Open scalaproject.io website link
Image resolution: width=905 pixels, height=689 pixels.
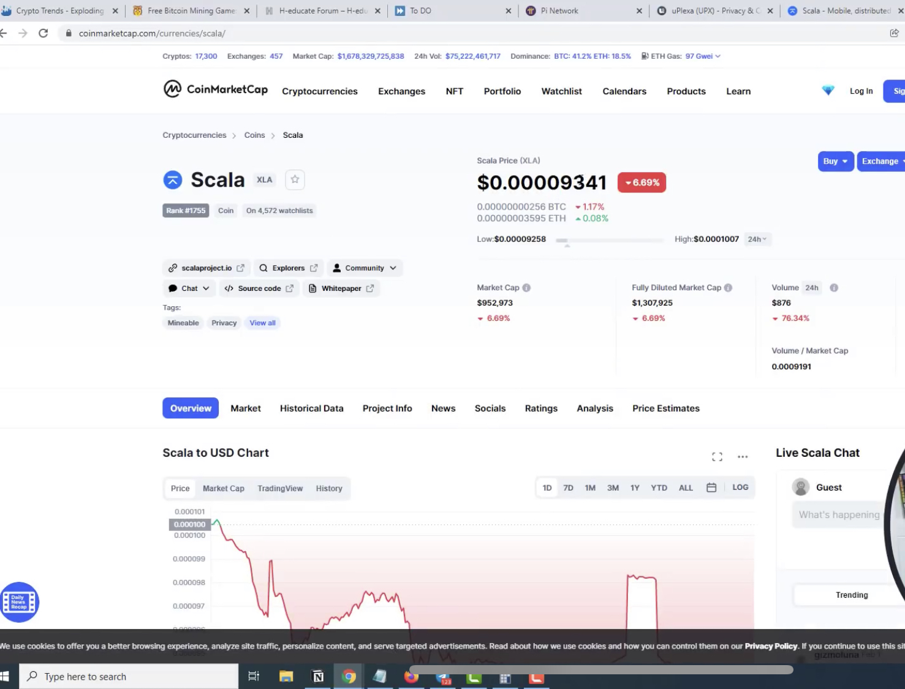(x=206, y=268)
